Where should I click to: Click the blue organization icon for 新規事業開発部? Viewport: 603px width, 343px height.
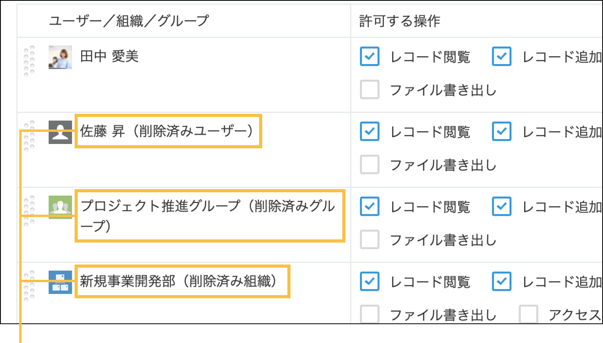pos(60,282)
